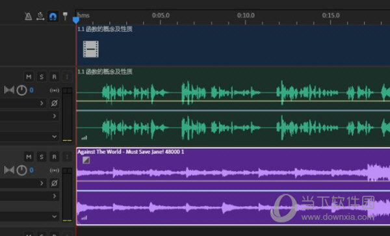390x236 pixels.
Task: Click the 0:10.0 mark on time ruler
Action: [246, 16]
